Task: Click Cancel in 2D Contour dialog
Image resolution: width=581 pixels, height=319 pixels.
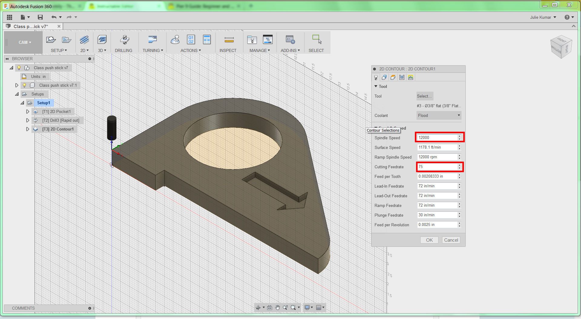Action: (451, 240)
